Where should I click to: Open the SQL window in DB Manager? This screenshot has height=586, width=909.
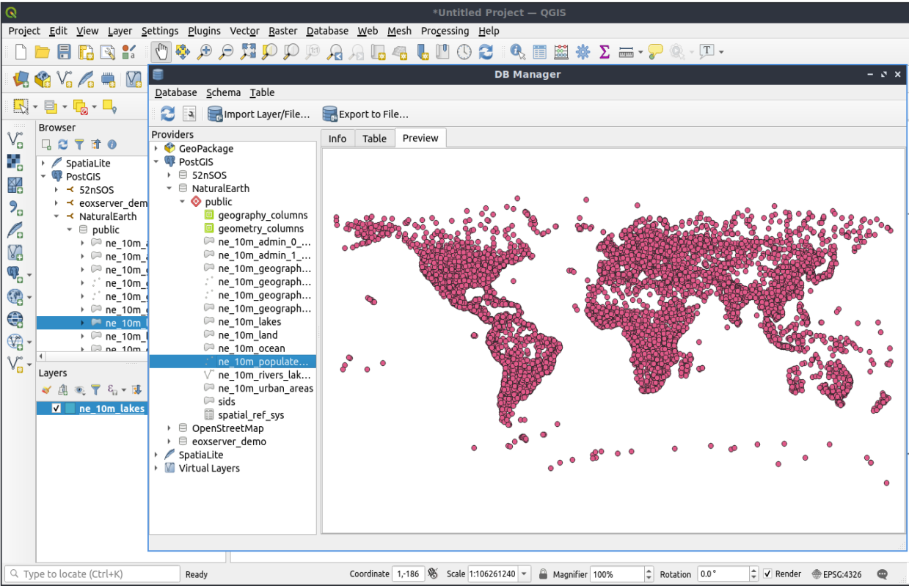189,114
